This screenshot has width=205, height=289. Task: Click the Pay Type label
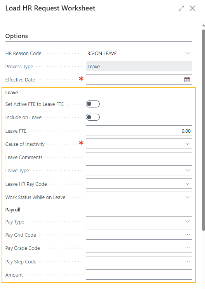tap(15, 222)
